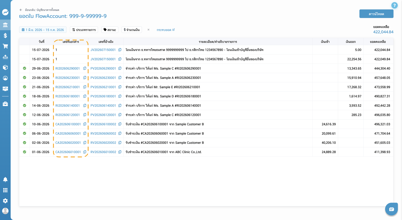Open the products box sidebar icon
The width and height of the screenshot is (402, 220).
5,67
